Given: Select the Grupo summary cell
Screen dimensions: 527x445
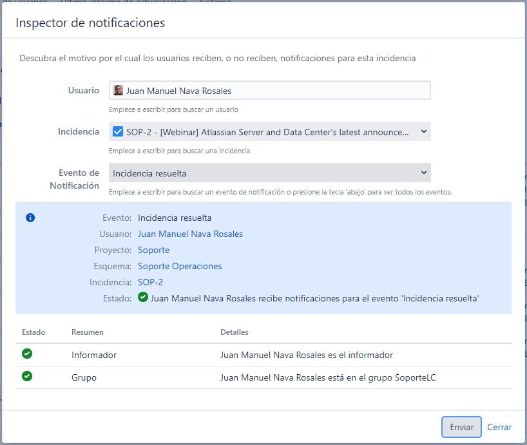Looking at the screenshot, I should pyautogui.click(x=84, y=377).
